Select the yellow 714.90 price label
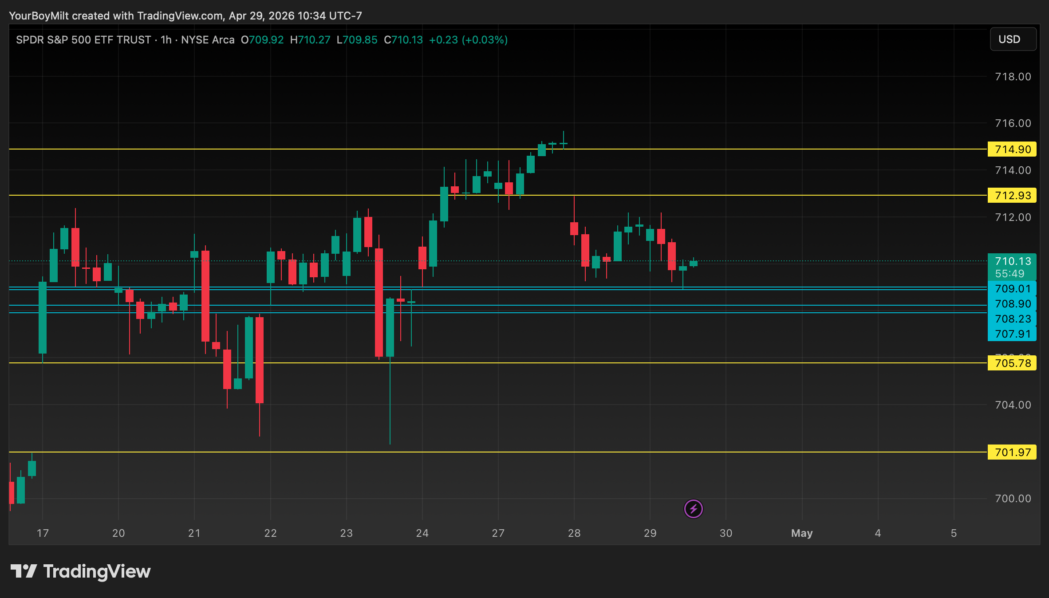The image size is (1049, 598). [x=1012, y=149]
